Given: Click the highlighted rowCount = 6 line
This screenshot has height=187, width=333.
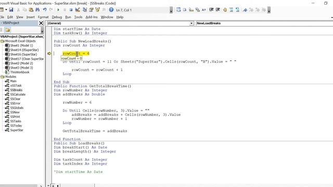Looking at the screenshot, I should 76,54.
